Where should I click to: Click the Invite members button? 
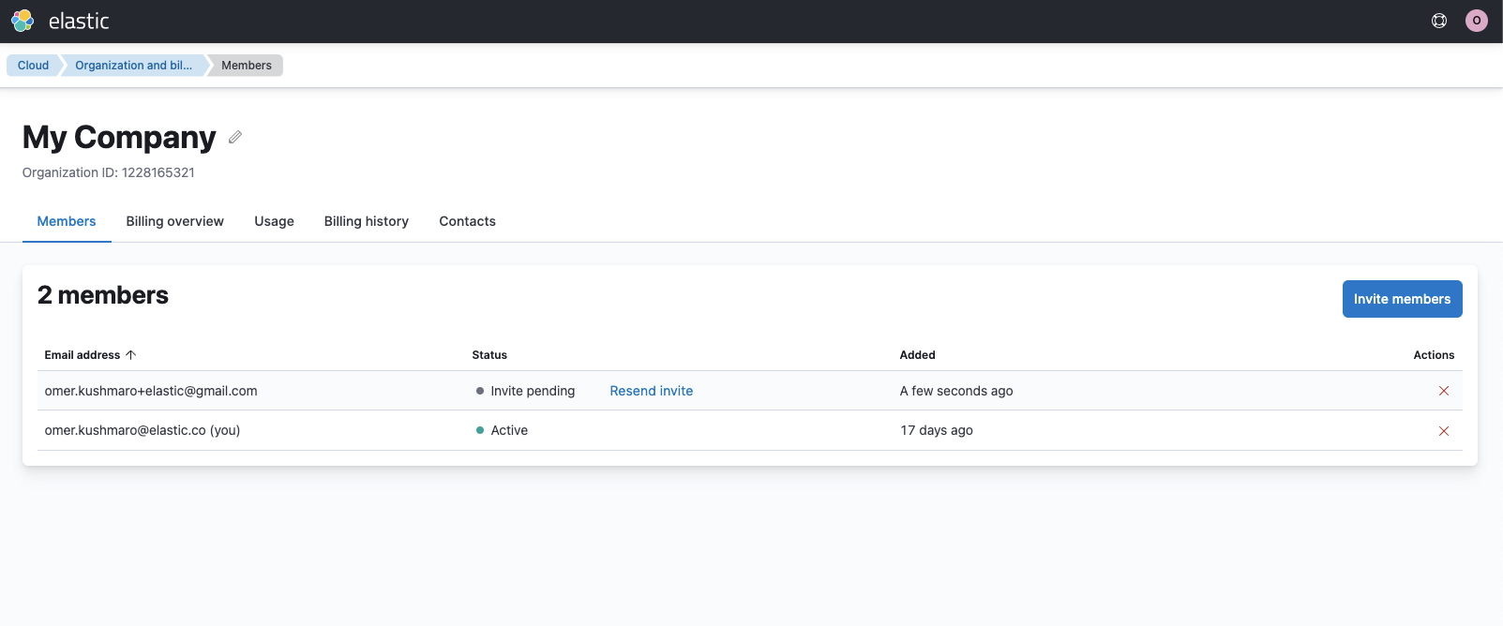pos(1402,299)
